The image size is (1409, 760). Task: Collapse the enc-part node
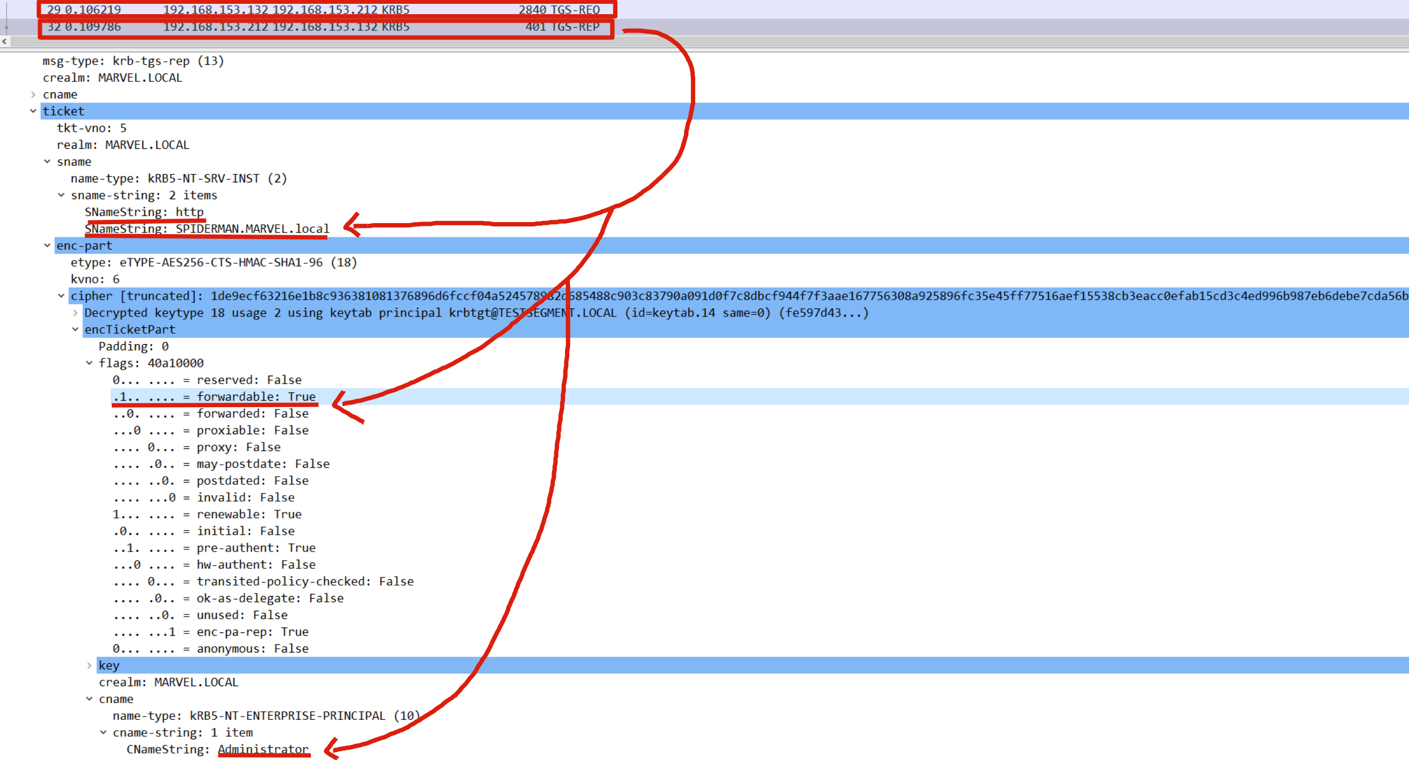[x=48, y=246]
